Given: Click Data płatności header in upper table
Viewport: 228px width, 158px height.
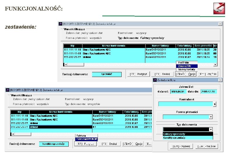Looking at the screenshot, I should tap(203, 46).
